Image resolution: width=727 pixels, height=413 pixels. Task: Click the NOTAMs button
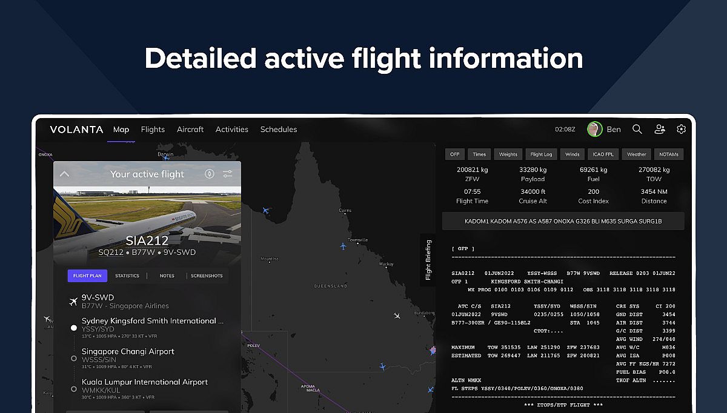[x=669, y=154]
